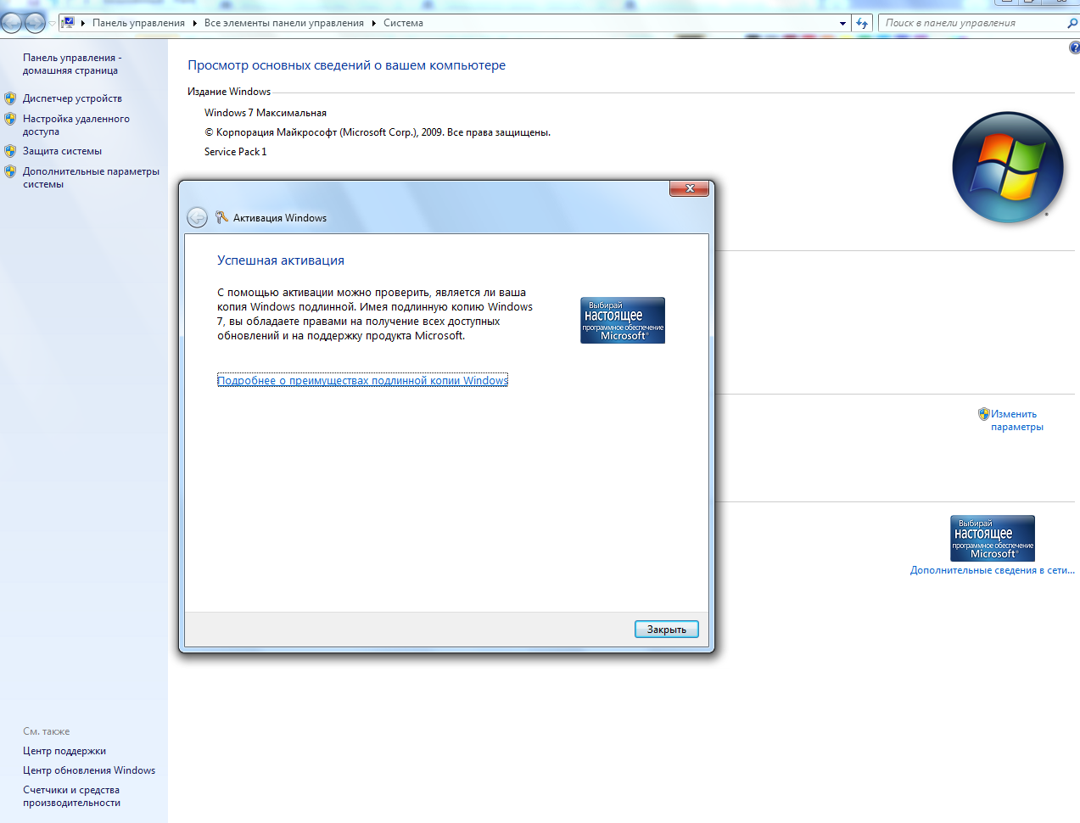Click the round back arrow in the activation dialog
Viewport: 1080px width, 823px height.
point(197,218)
